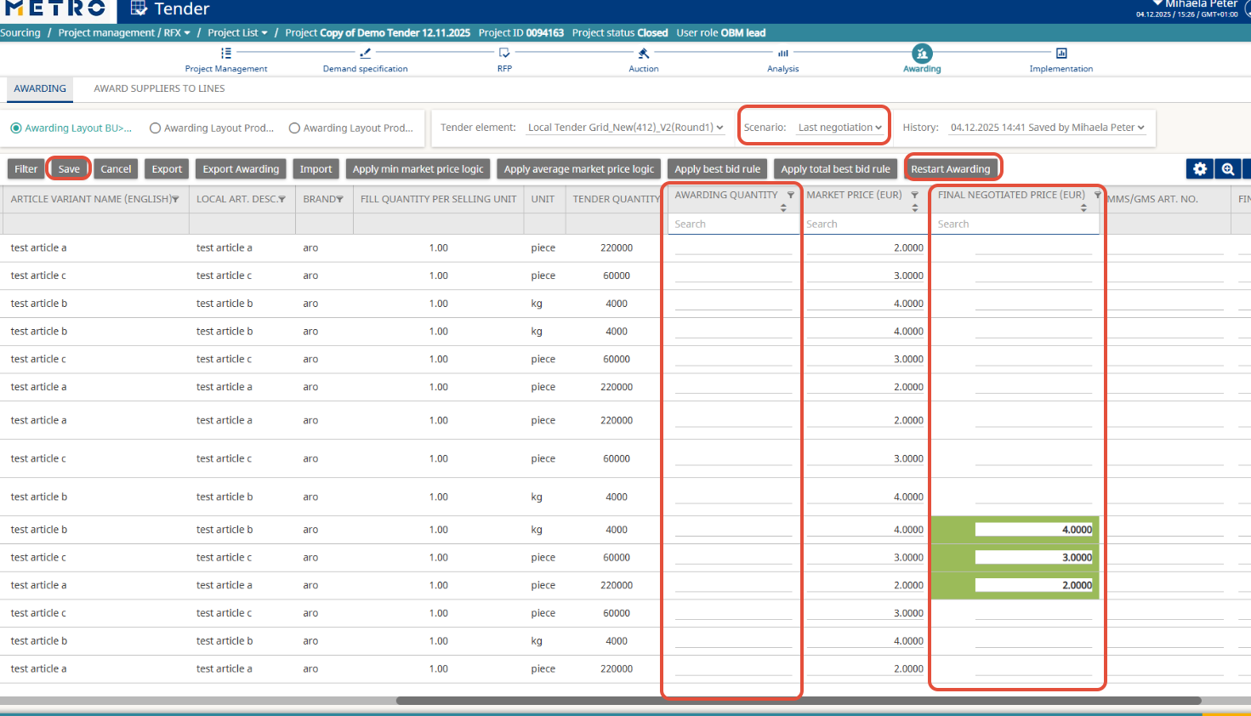Open the History dropdown
The image size is (1251, 716).
click(x=1047, y=128)
